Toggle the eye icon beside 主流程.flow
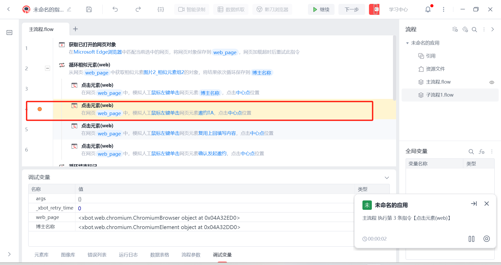The height and width of the screenshot is (265, 501). tap(492, 82)
